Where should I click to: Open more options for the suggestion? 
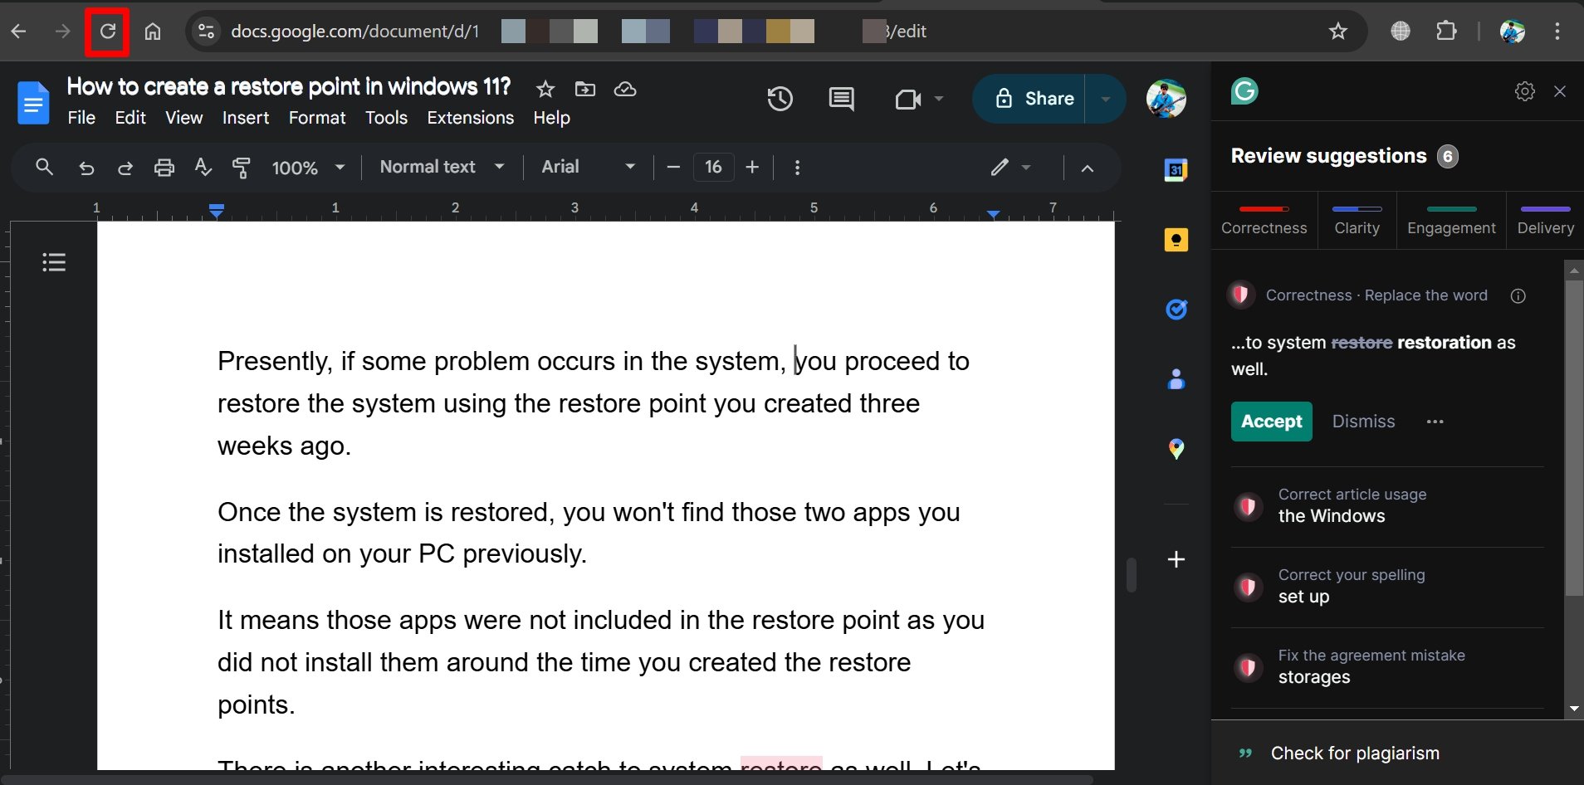pos(1435,422)
